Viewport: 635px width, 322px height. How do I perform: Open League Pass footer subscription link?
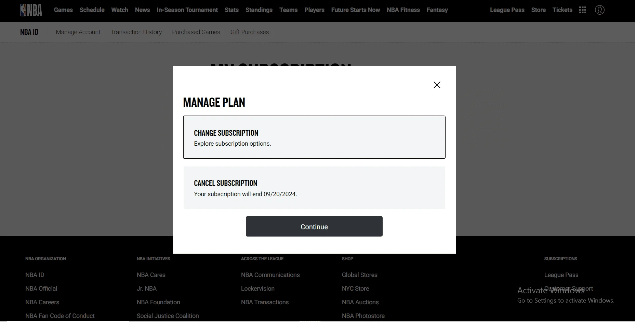pos(561,275)
